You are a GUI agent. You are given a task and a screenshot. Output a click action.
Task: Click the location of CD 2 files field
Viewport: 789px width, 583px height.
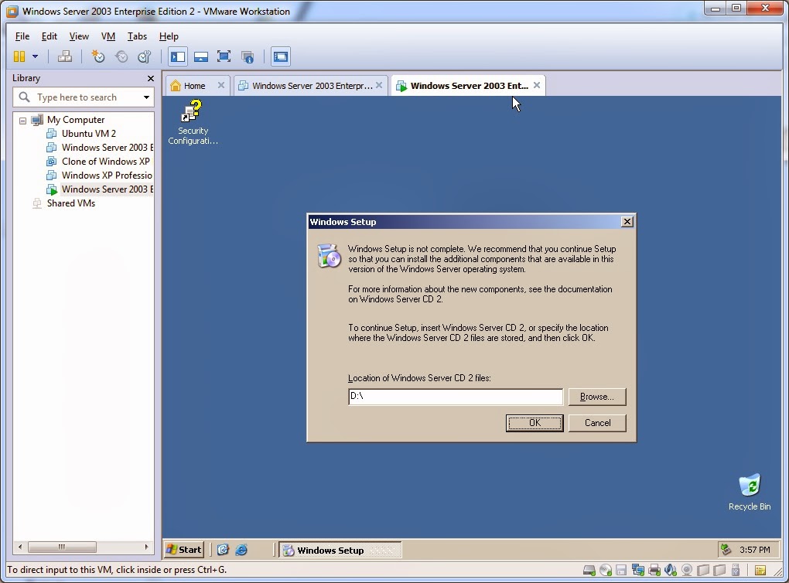coord(456,397)
